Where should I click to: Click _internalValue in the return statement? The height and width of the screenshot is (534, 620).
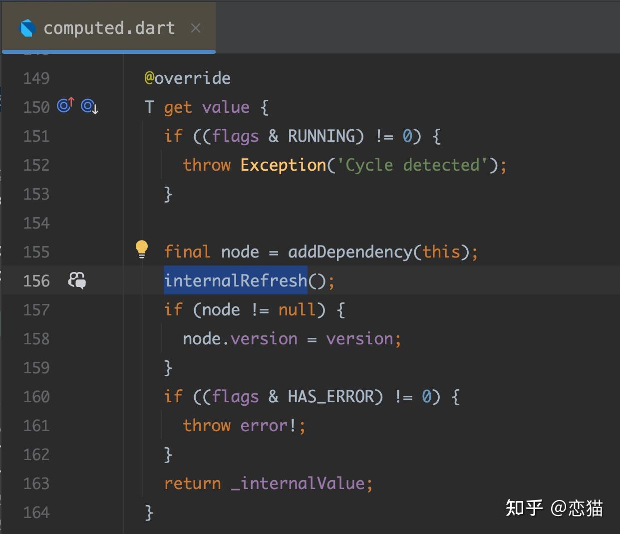click(298, 484)
